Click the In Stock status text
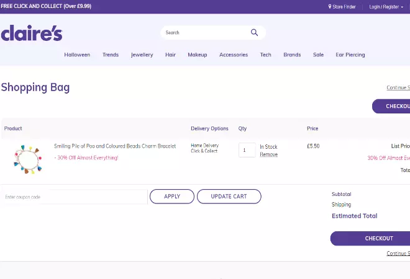 pyautogui.click(x=268, y=147)
